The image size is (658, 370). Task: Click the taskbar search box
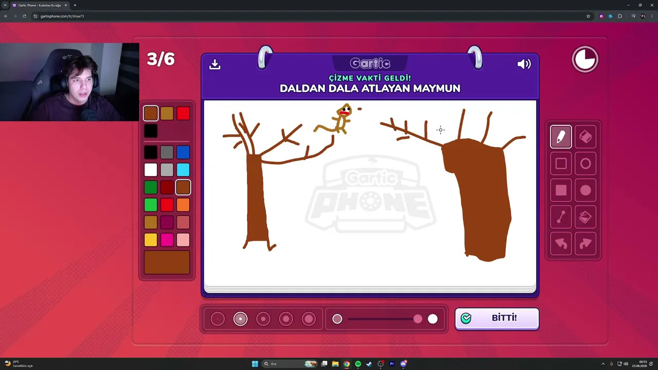pos(289,364)
